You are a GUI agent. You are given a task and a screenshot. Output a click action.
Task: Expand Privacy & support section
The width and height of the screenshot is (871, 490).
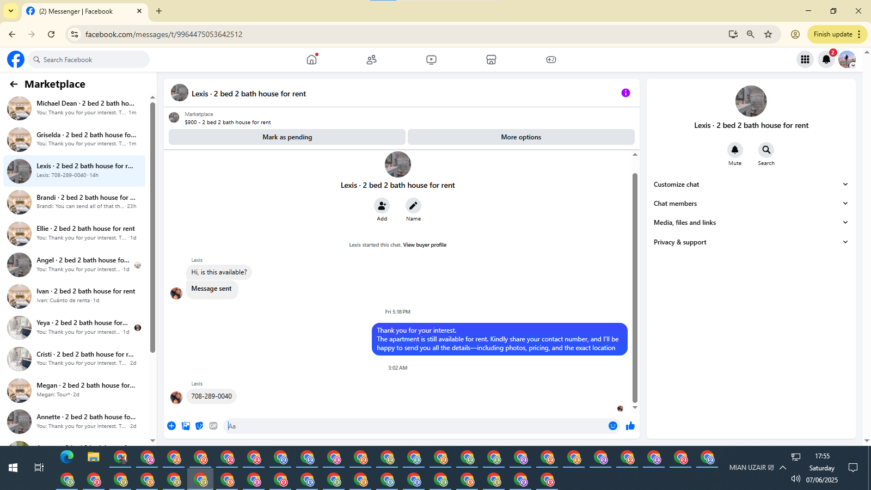751,242
